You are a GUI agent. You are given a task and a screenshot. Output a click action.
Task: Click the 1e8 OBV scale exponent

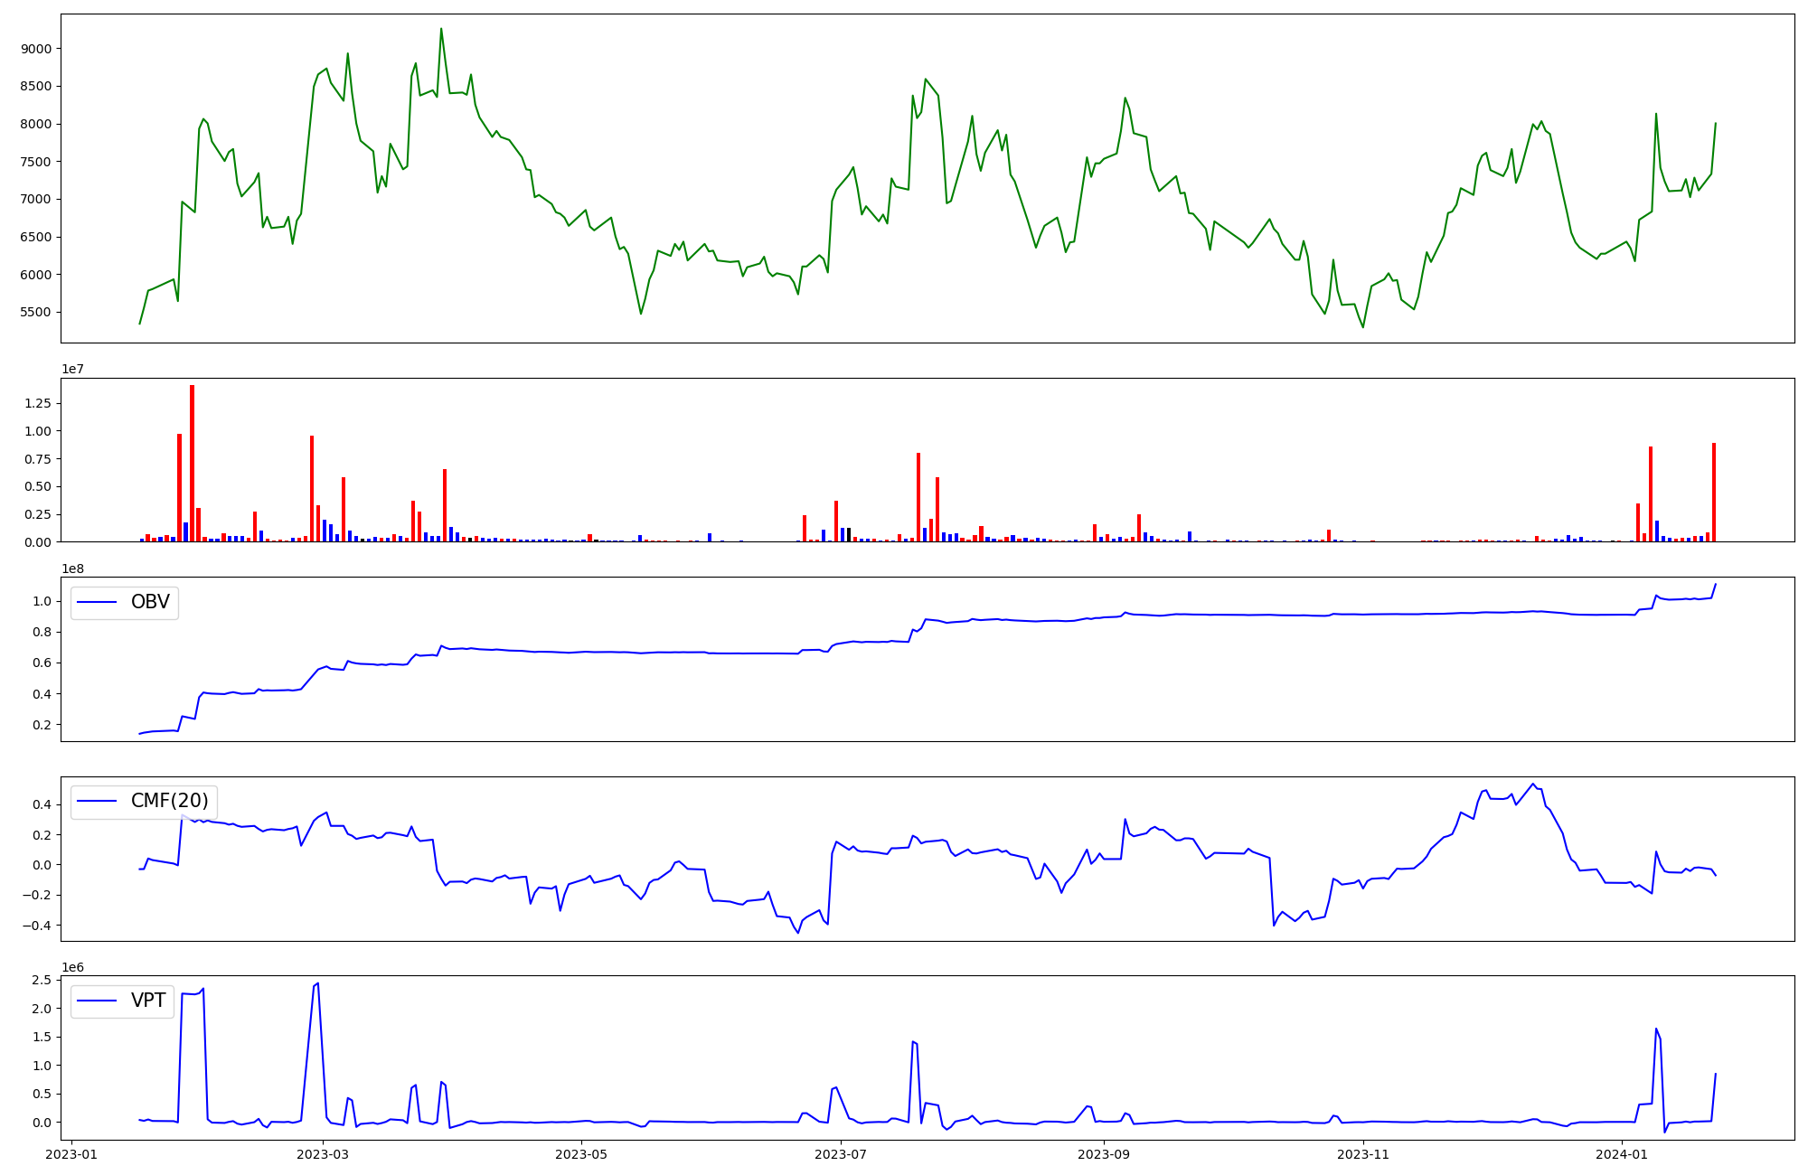pyautogui.click(x=73, y=569)
